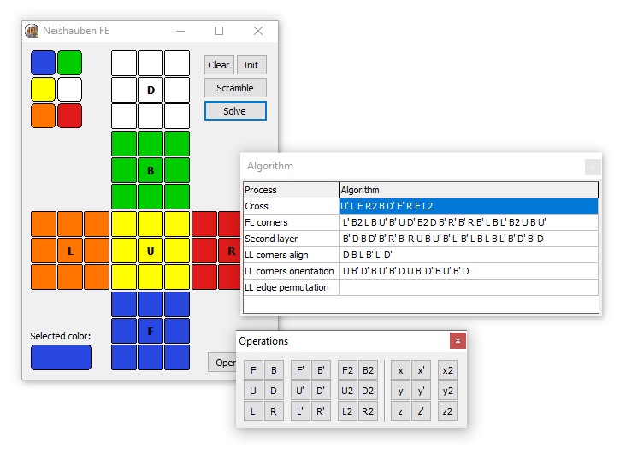Image resolution: width=626 pixels, height=454 pixels.
Task: Click the Neishauben FE app icon
Action: coord(32,31)
